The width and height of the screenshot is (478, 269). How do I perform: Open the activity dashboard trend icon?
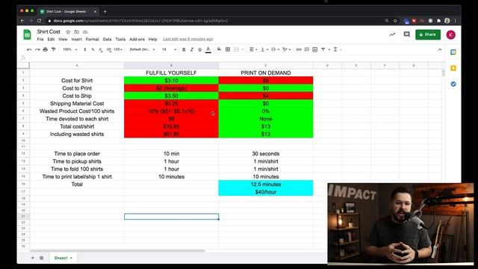click(x=392, y=34)
